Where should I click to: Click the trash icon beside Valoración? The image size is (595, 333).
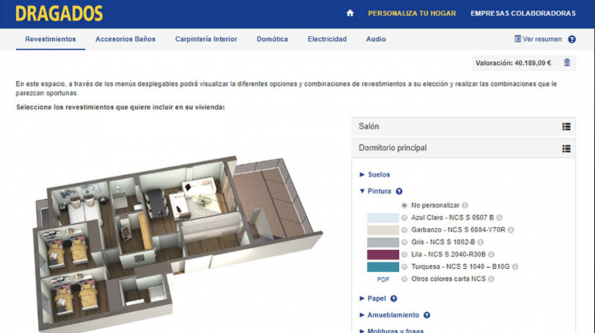point(567,63)
